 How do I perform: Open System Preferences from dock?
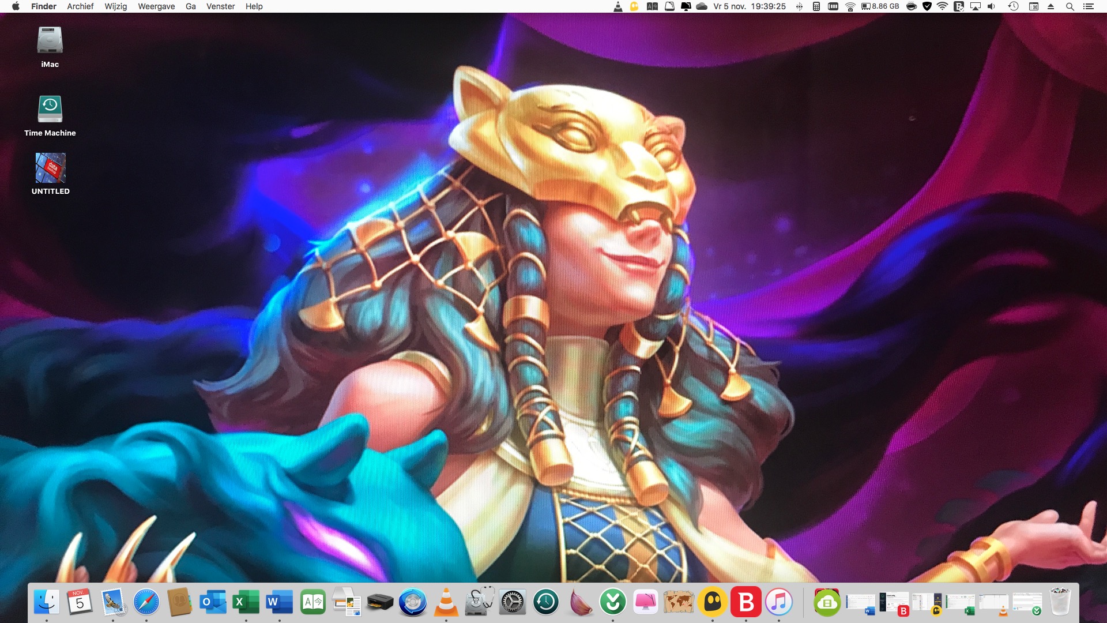coord(513,602)
